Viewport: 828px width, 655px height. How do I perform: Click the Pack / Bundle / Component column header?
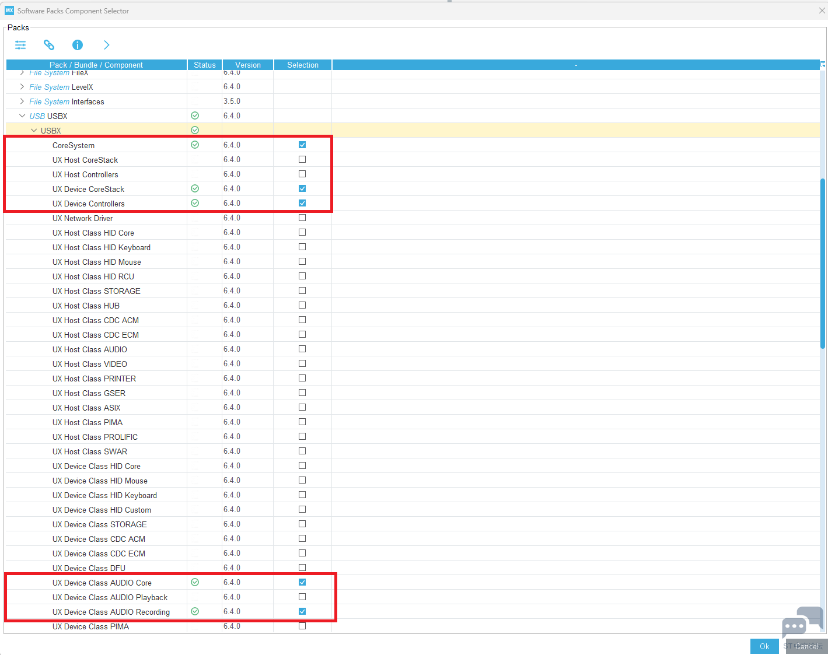96,65
